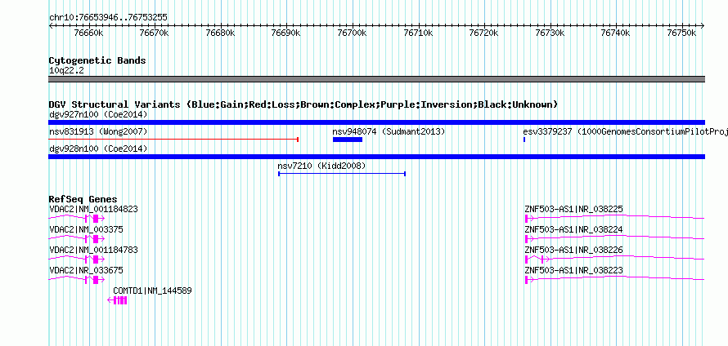Open VDAC2|NM_001184823 gene label

(93, 210)
